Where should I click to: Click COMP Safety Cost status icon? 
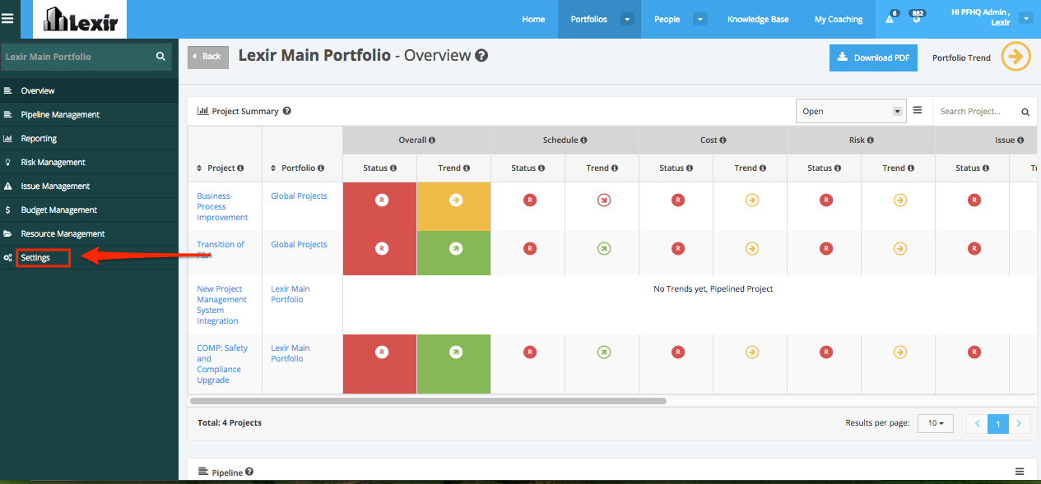[677, 352]
